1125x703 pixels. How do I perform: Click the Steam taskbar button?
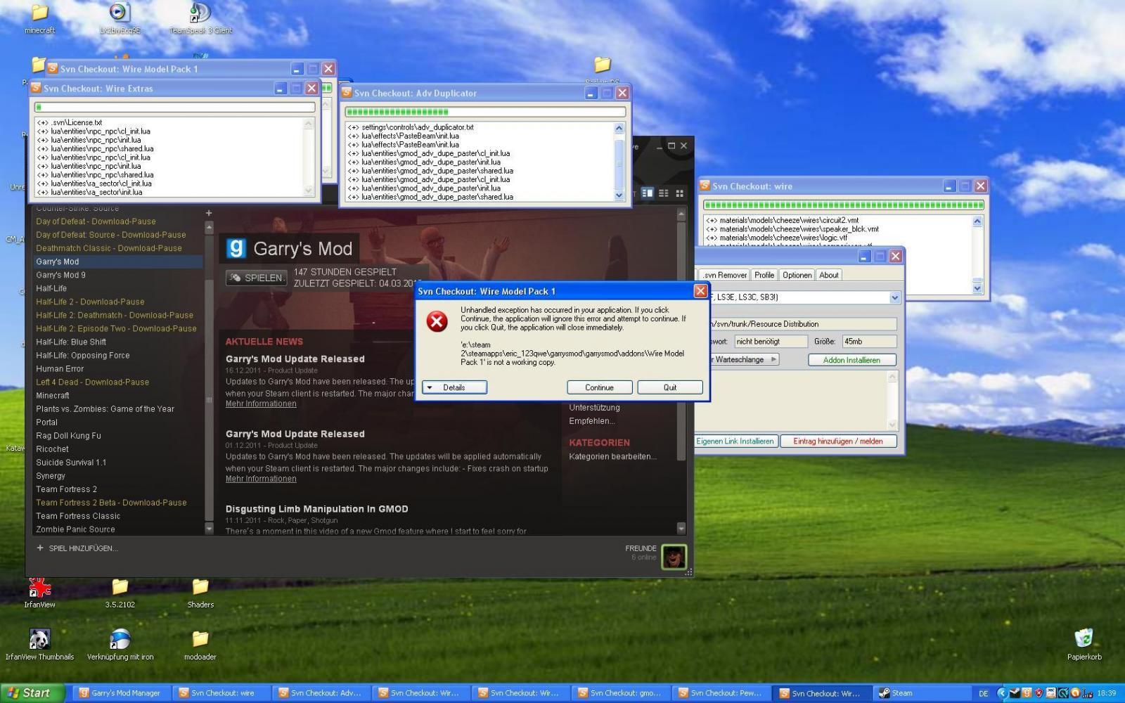point(921,693)
